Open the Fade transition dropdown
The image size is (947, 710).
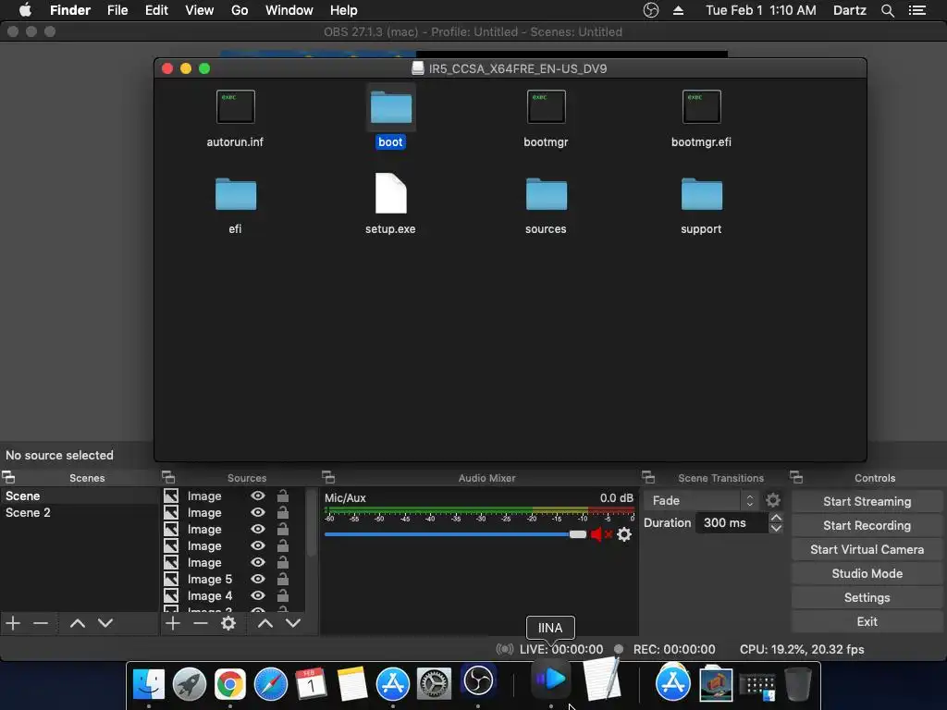701,500
